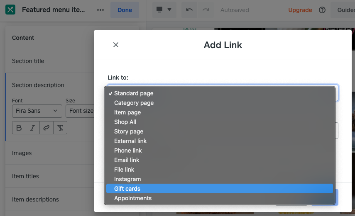Click the Upgrade link
The image size is (355, 216).
click(x=300, y=10)
